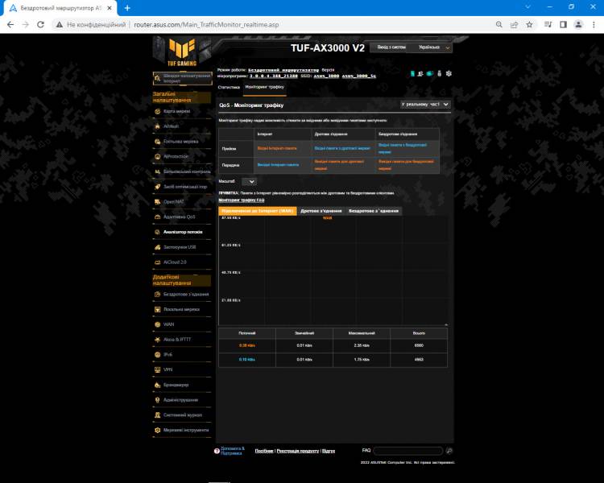Select the Internet connection (WAN) graph tab
604x483 pixels.
click(x=258, y=211)
